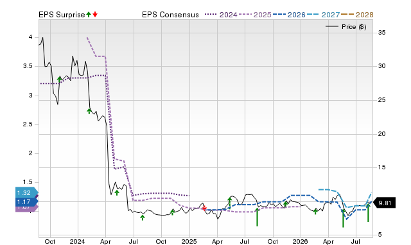Click the green surprise arrow below the February 2024 price drop

(x=89, y=111)
